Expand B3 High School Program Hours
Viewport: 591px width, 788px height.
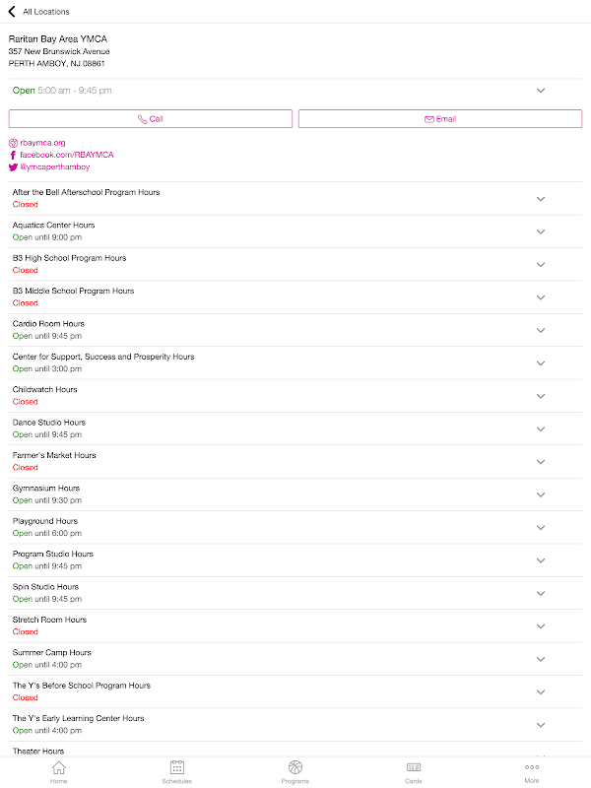click(x=541, y=265)
